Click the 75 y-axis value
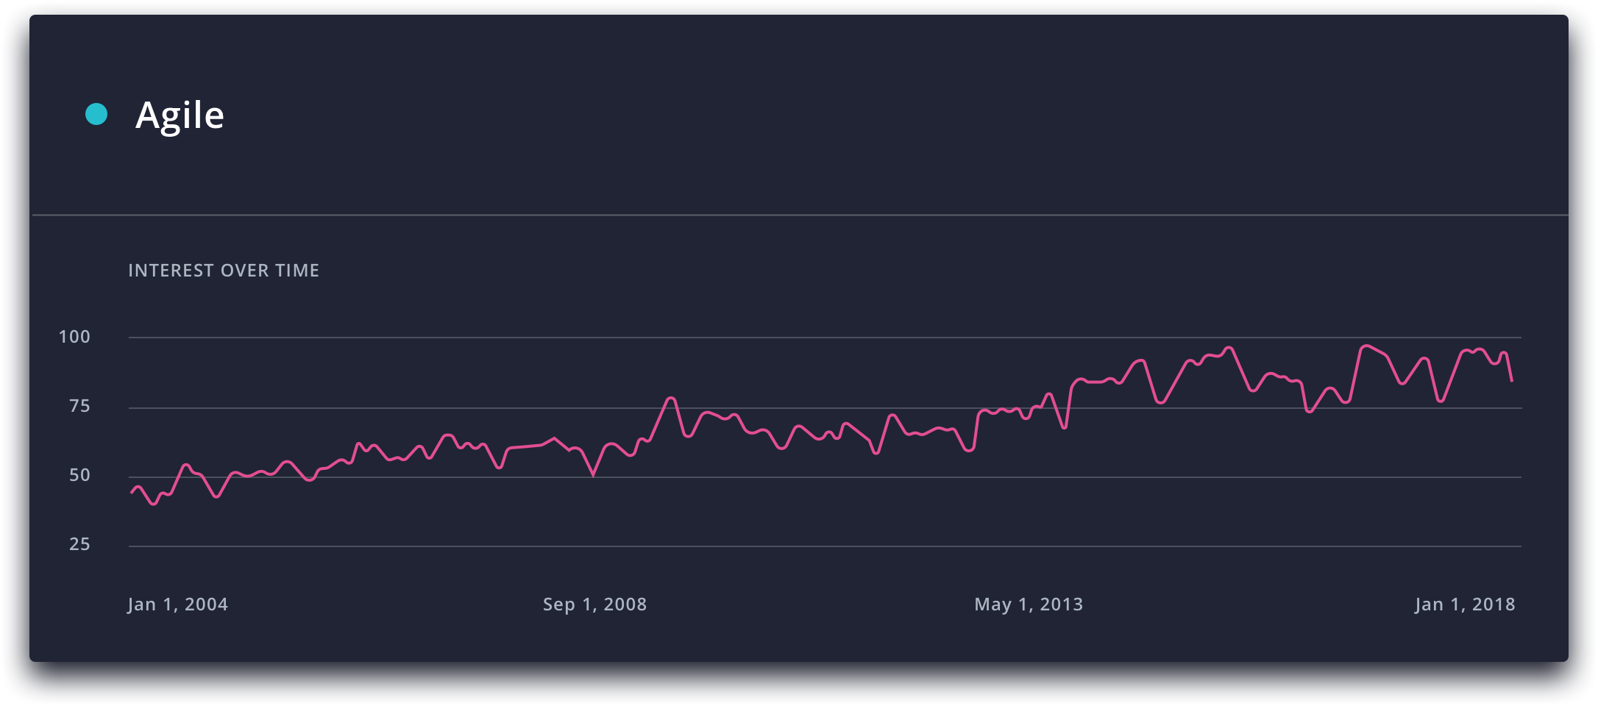The image size is (1598, 706). pyautogui.click(x=79, y=406)
